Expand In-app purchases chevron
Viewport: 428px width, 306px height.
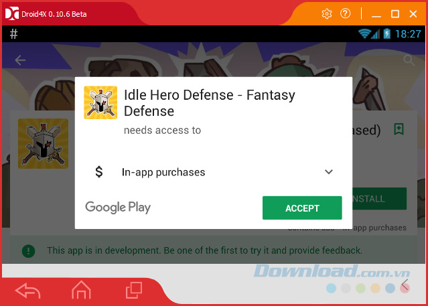tap(329, 171)
